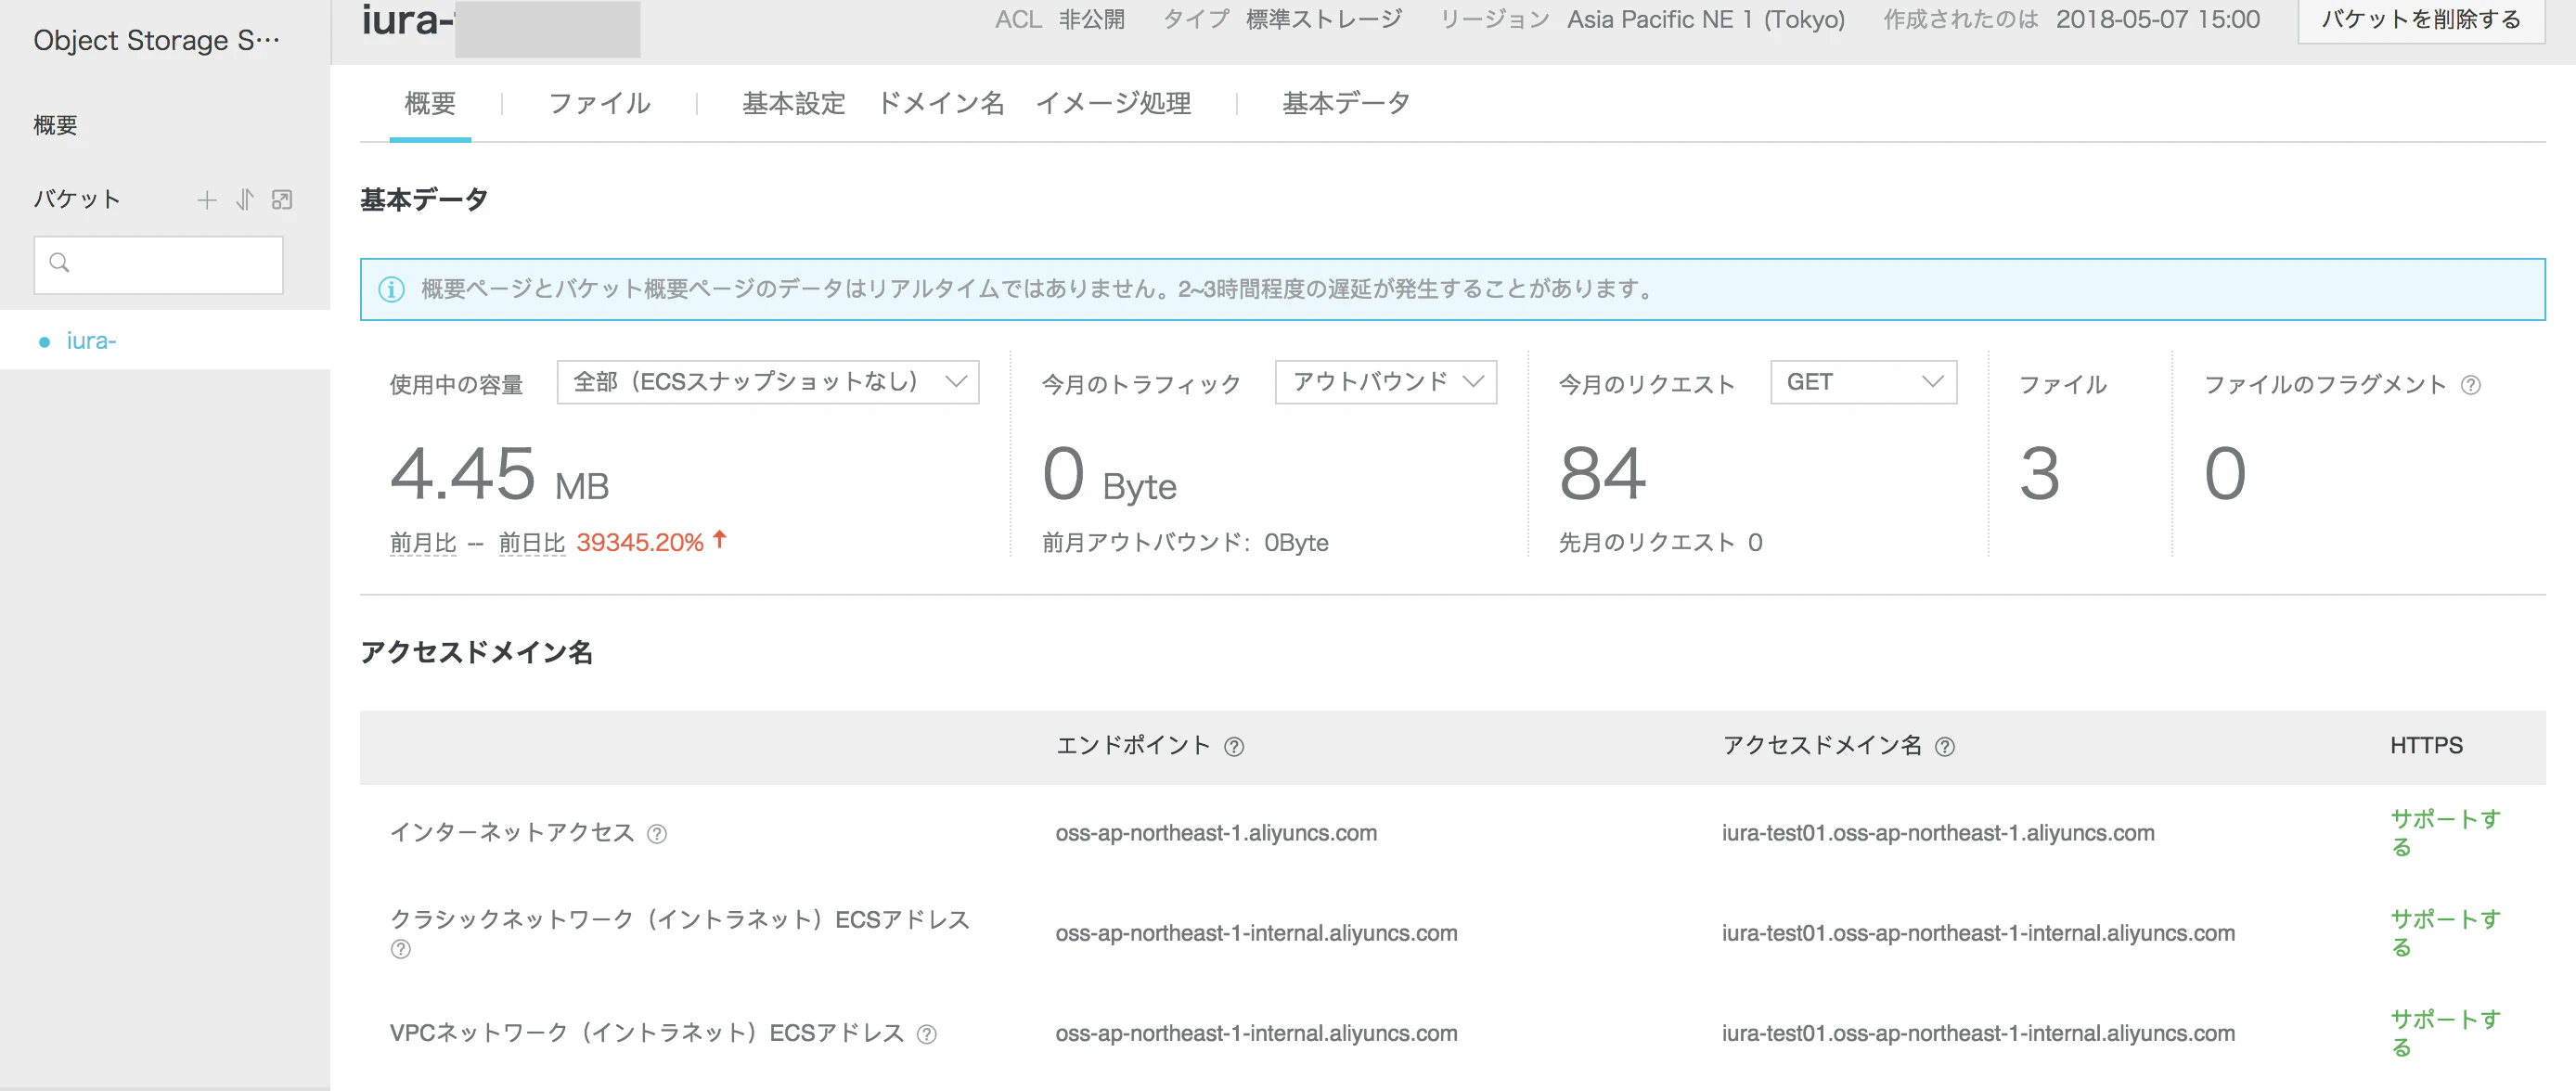Select the iura- bucket in sidebar
Viewport: 2576px width, 1091px height.
click(x=165, y=341)
